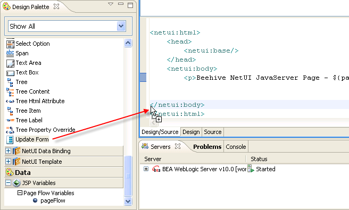The width and height of the screenshot is (349, 210).
Task: Close the Servers tab
Action: [178, 146]
